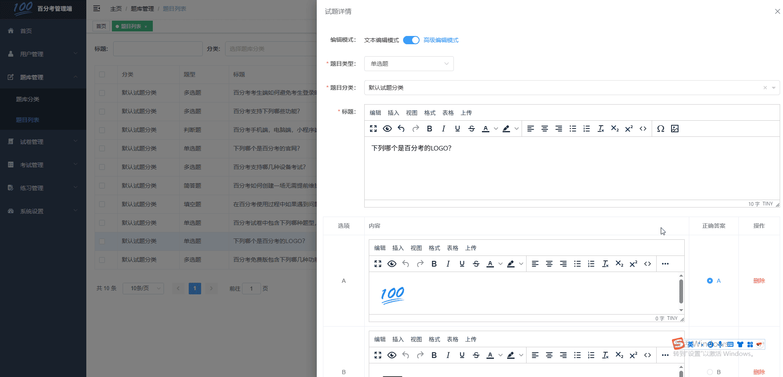Preview title content using the eye icon
This screenshot has height=377, width=783.
pos(387,129)
